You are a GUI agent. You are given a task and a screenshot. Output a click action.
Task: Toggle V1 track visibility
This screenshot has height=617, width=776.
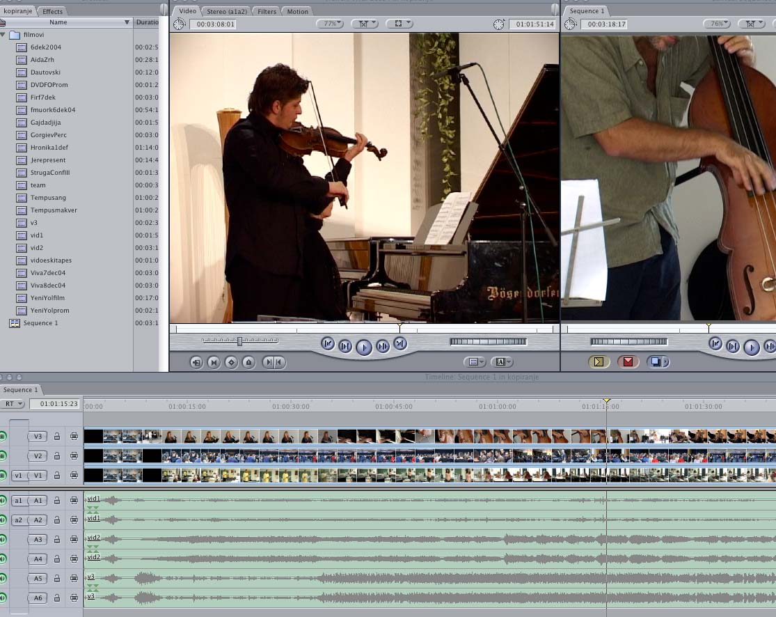[3, 476]
